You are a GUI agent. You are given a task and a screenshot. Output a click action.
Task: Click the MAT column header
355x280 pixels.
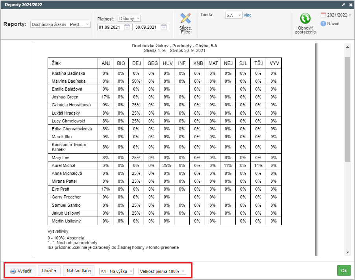point(213,63)
